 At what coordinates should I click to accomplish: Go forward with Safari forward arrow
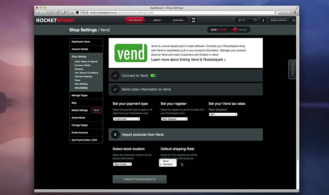(x=44, y=13)
